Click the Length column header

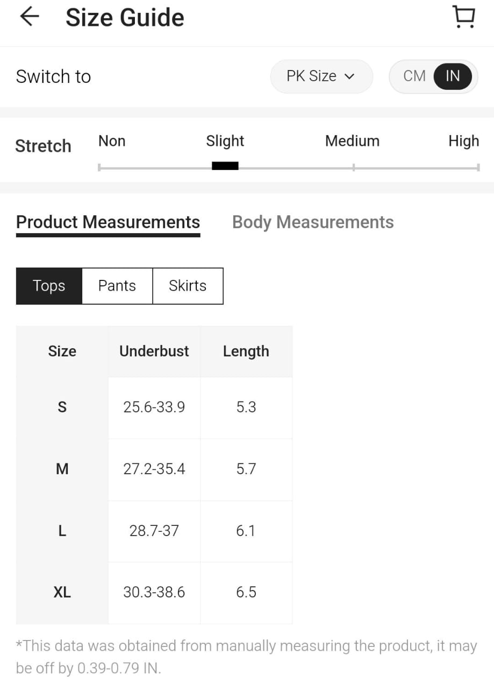pos(246,351)
